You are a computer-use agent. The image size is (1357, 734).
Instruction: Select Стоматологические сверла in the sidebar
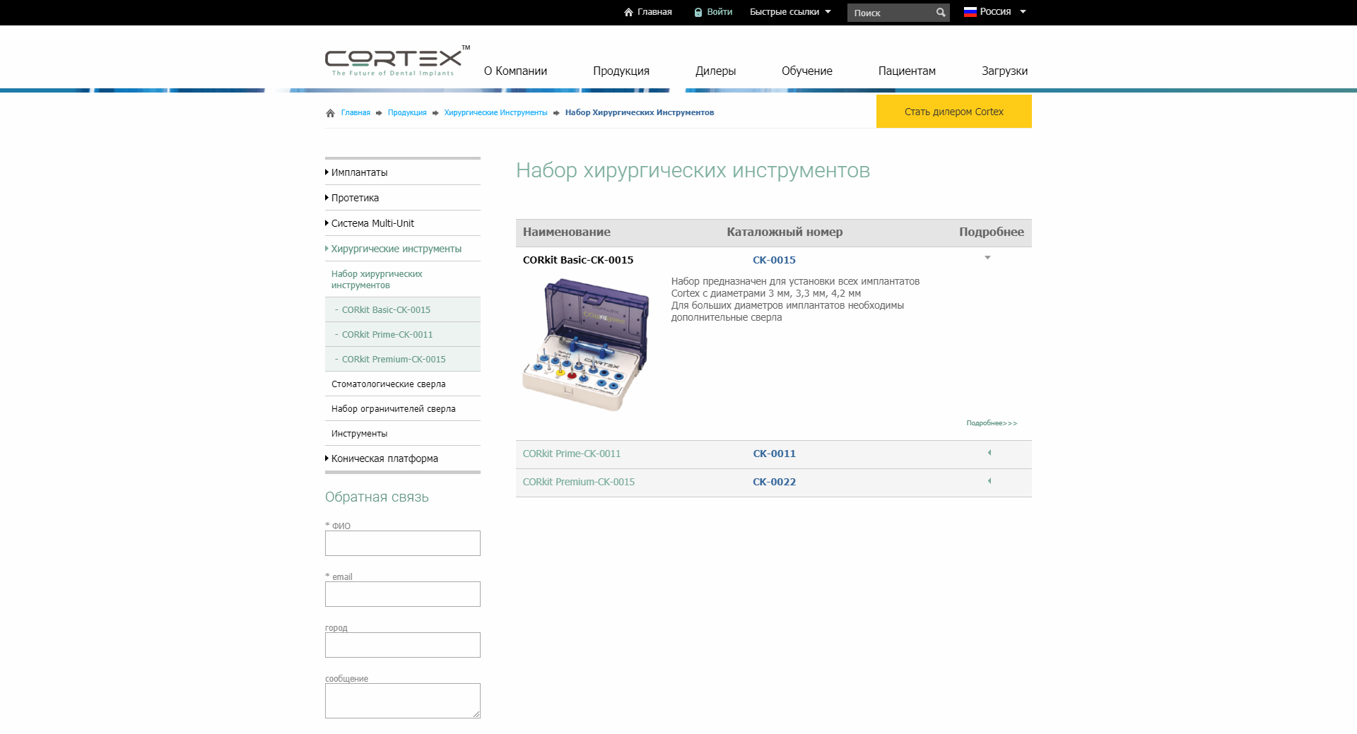(388, 384)
